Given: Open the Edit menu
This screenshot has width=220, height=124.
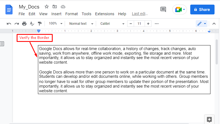Looking at the screenshot, I should point(32,14).
